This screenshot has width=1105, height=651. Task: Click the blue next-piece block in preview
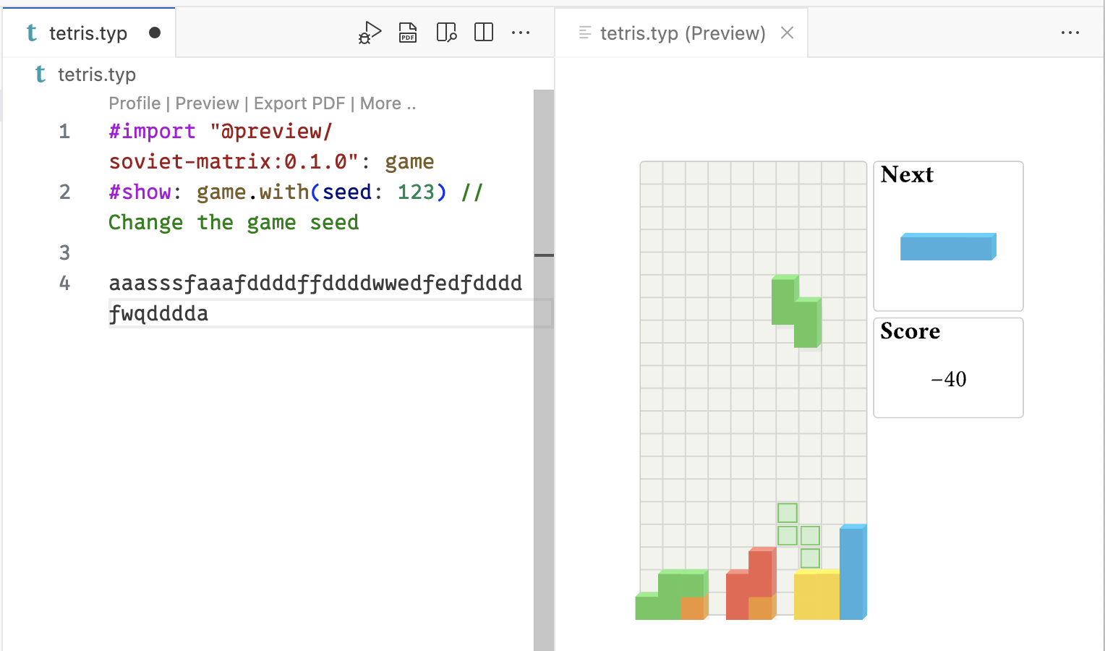pyautogui.click(x=948, y=247)
